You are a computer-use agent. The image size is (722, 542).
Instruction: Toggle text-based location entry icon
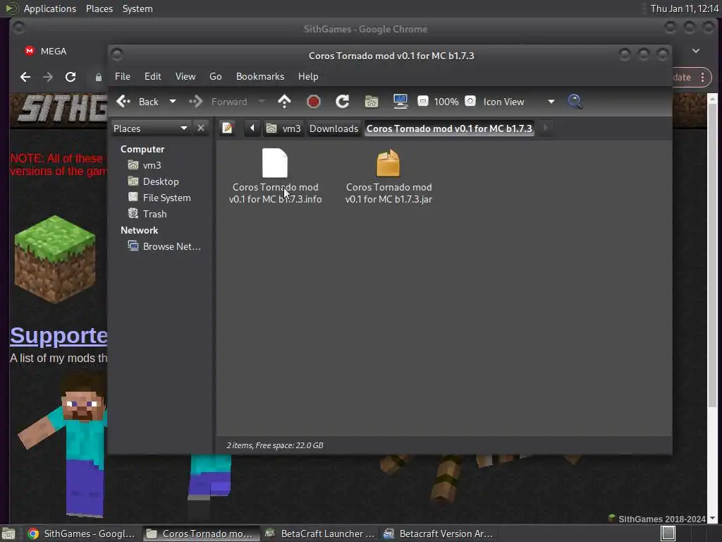tap(227, 128)
